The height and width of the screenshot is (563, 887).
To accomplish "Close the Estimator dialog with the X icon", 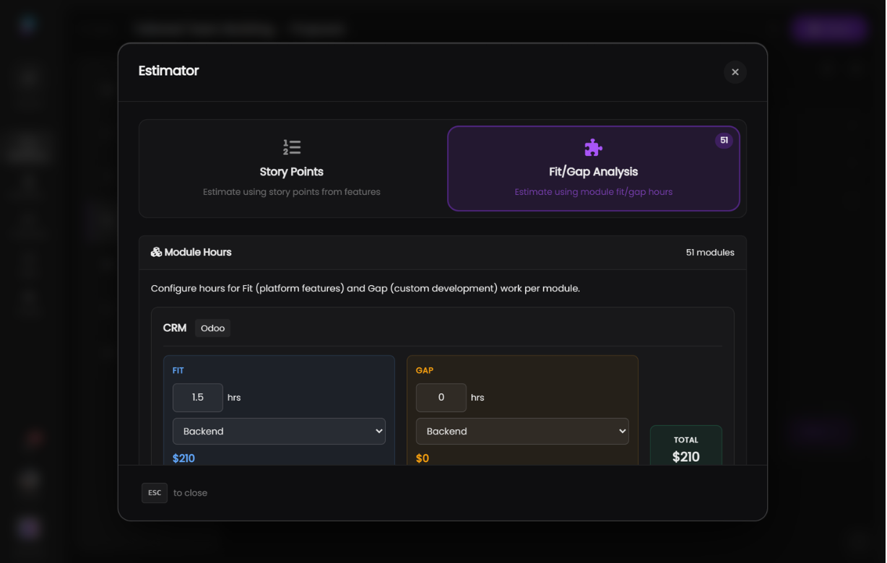I will 735,72.
